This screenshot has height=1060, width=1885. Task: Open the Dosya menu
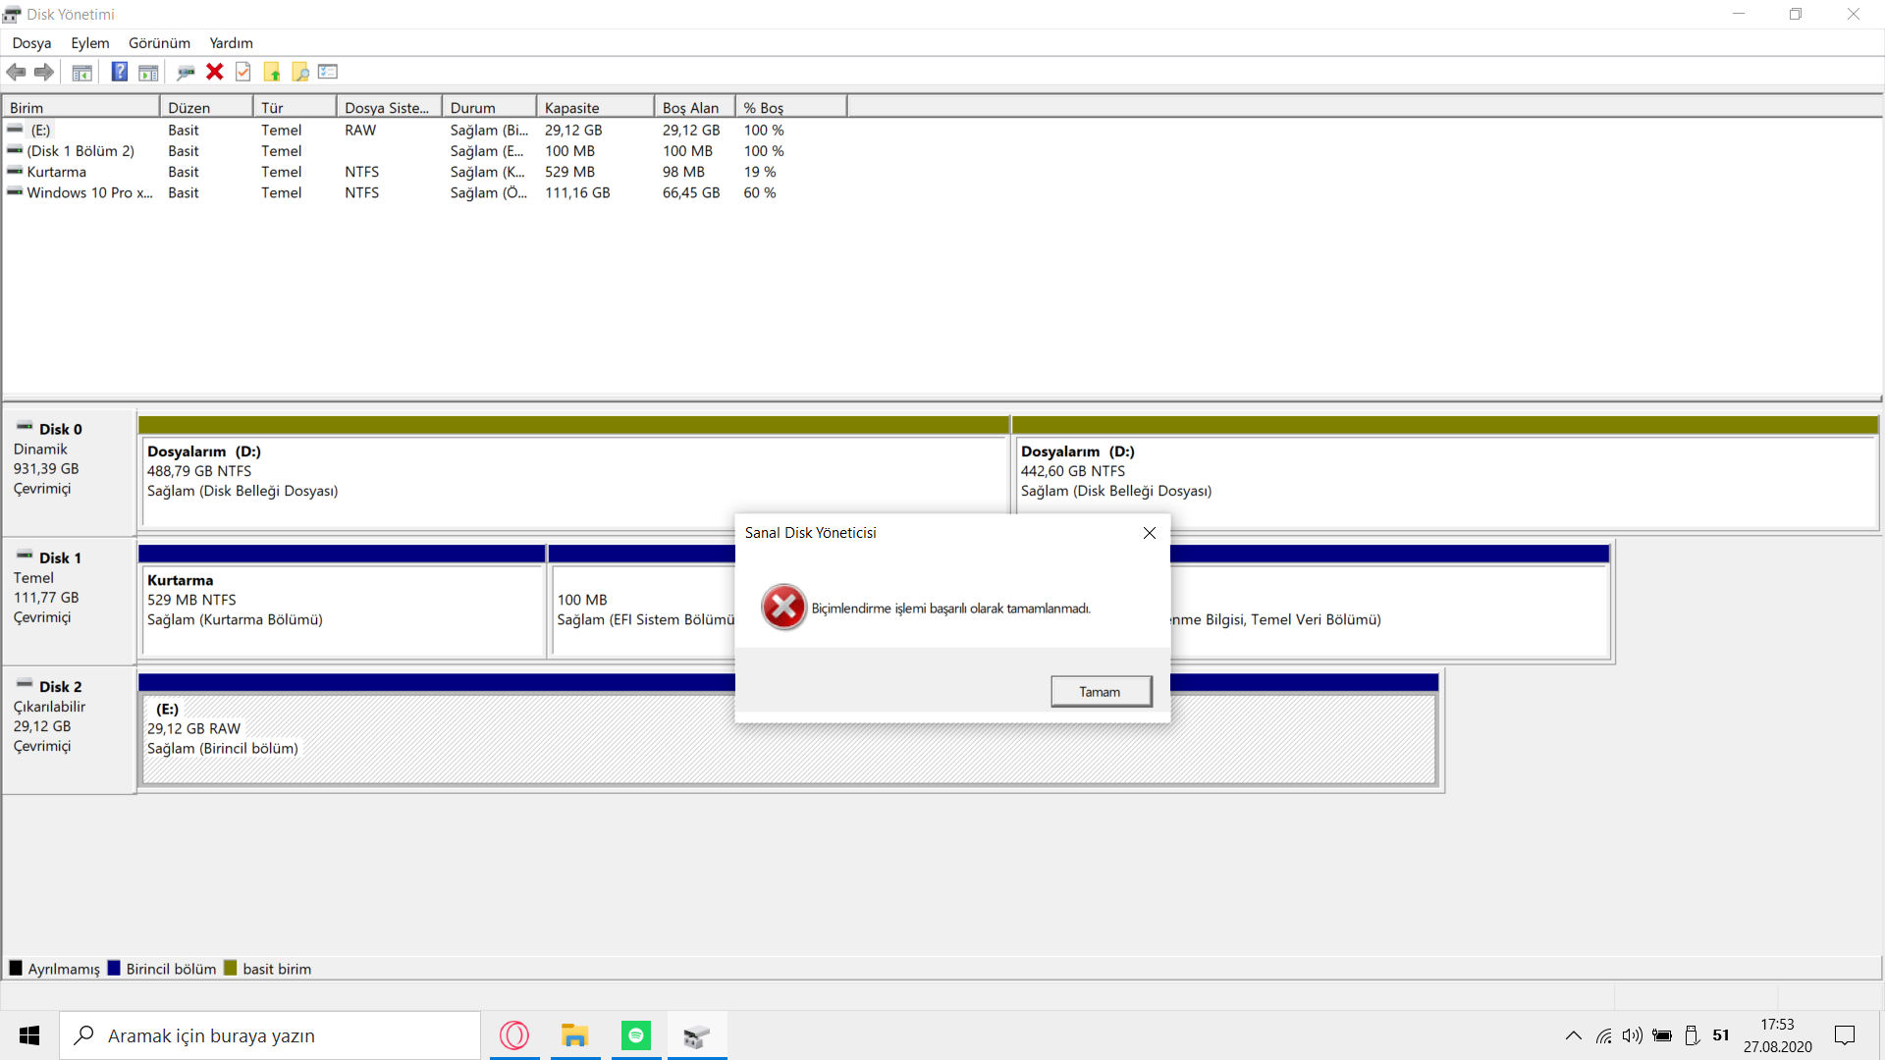(x=31, y=43)
